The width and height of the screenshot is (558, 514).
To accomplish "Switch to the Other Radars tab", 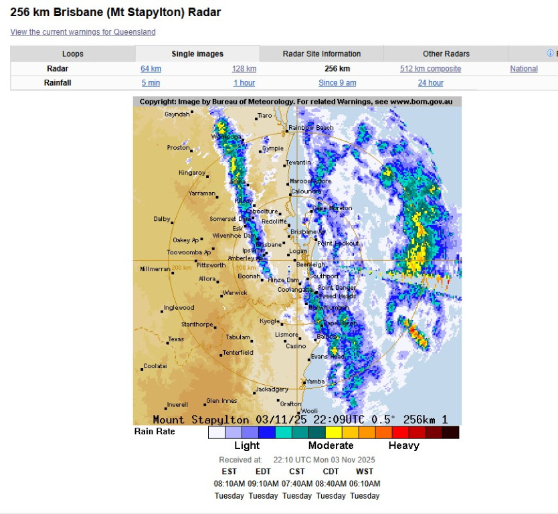I will (x=445, y=54).
